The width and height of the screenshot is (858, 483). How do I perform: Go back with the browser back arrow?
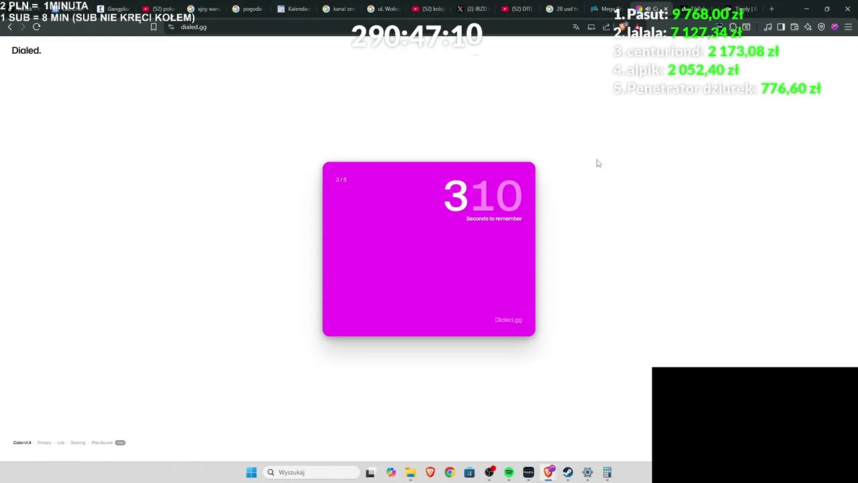(10, 27)
